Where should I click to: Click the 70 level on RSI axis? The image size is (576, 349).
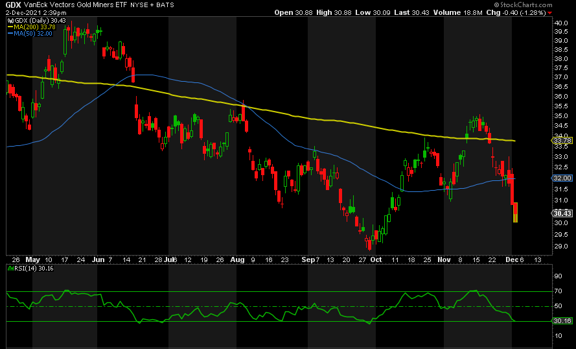point(559,292)
